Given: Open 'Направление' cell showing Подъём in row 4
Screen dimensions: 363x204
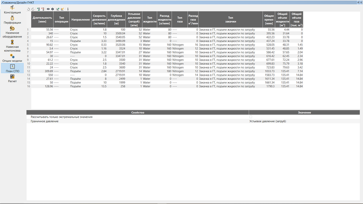Looking at the screenshot, I should pos(81,41).
